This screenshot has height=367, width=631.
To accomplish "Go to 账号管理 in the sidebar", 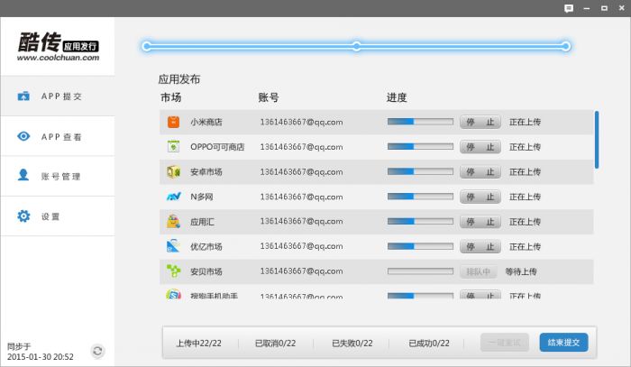I will coord(58,176).
